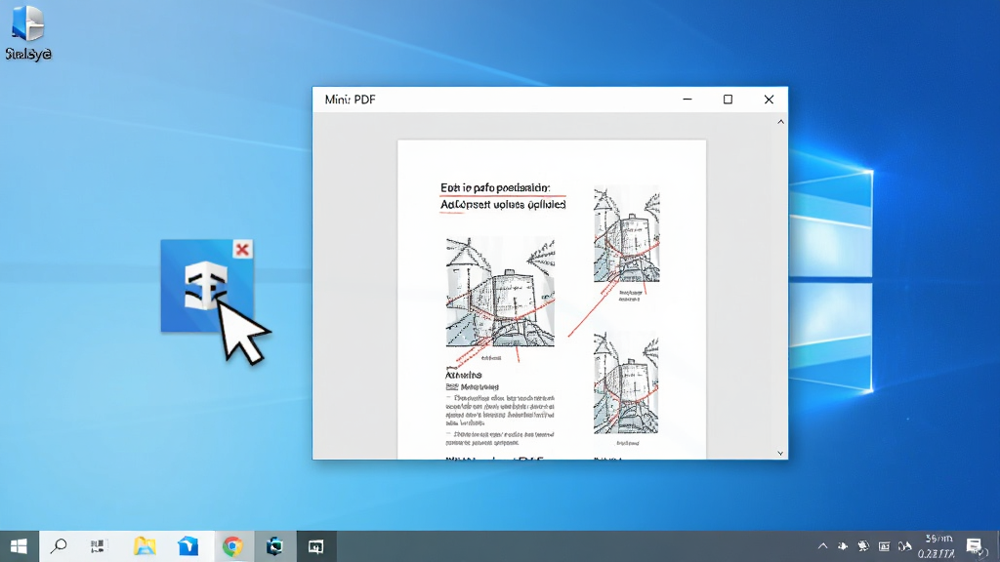Open the Windows Start menu

(x=19, y=546)
